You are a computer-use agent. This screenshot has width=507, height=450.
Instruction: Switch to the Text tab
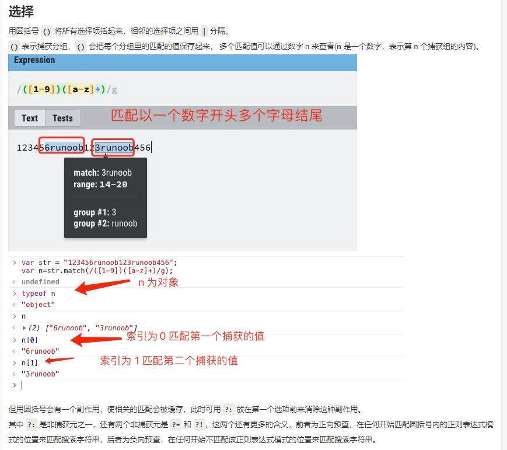[29, 118]
